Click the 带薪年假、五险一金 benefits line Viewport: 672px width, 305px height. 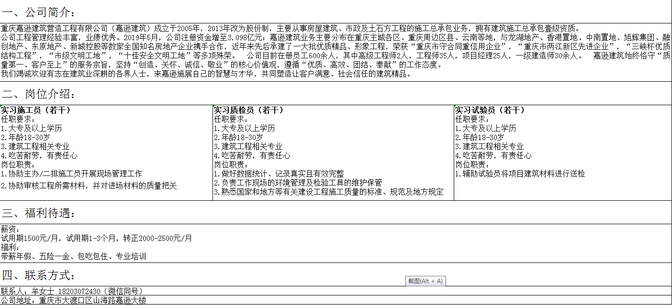pyautogui.click(x=73, y=256)
